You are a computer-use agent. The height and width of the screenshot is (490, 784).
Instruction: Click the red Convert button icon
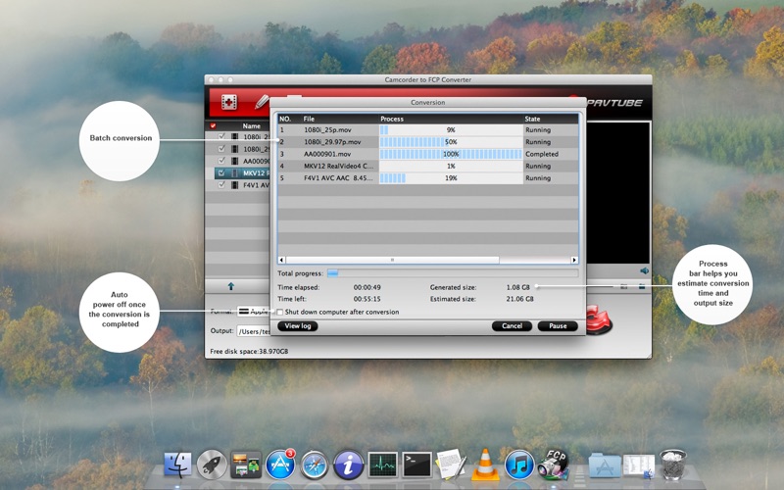(599, 320)
